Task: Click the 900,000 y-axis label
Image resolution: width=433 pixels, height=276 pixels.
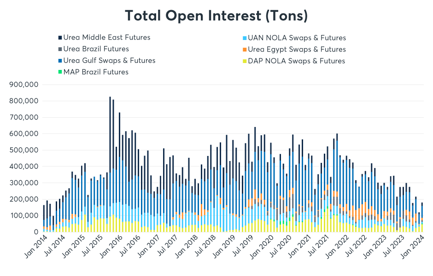Action: [23, 85]
